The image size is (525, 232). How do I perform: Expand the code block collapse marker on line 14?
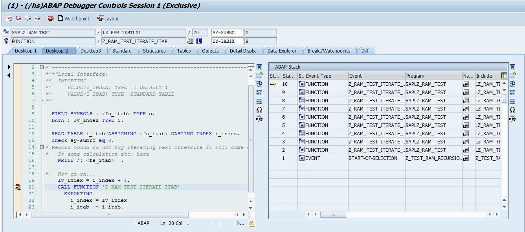pyautogui.click(x=42, y=147)
